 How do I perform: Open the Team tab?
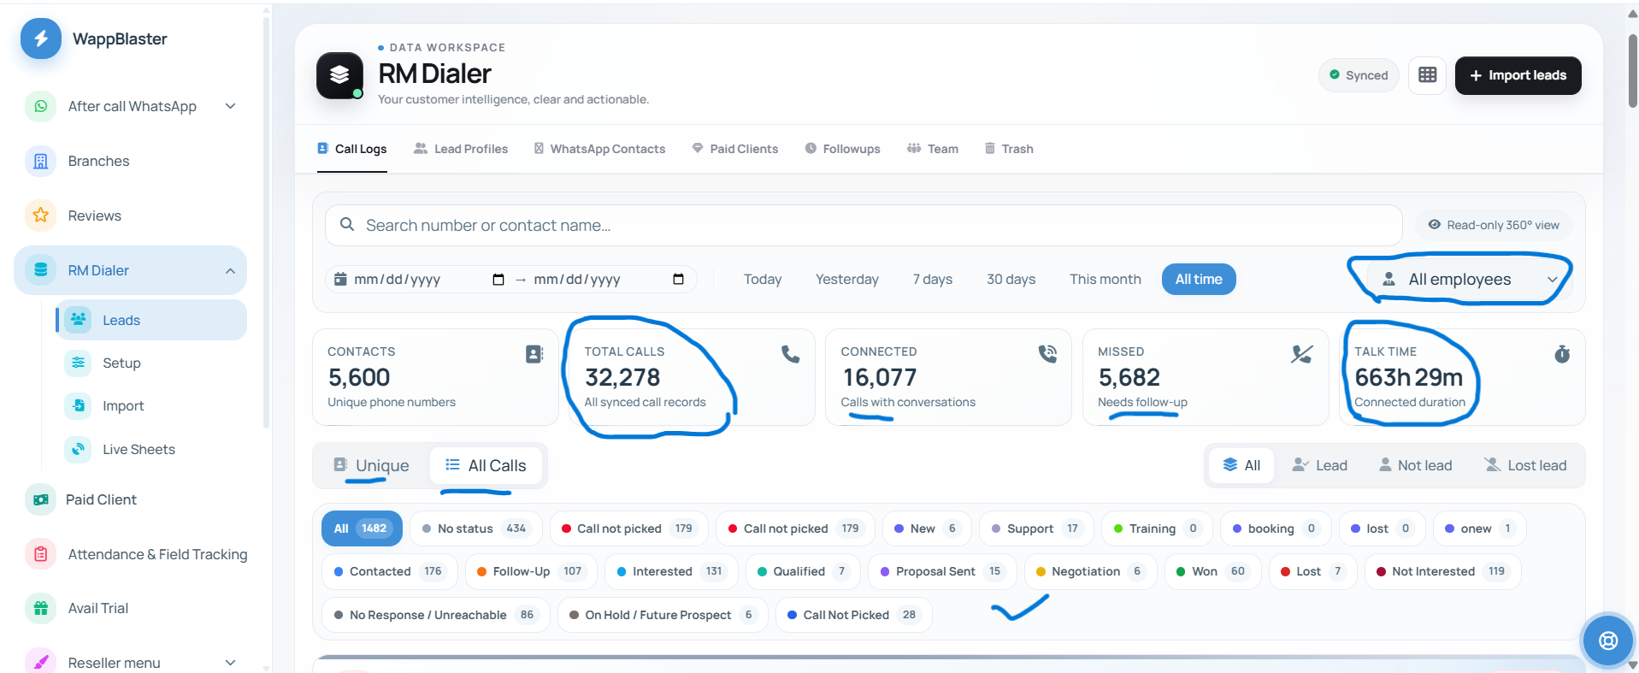pyautogui.click(x=933, y=149)
